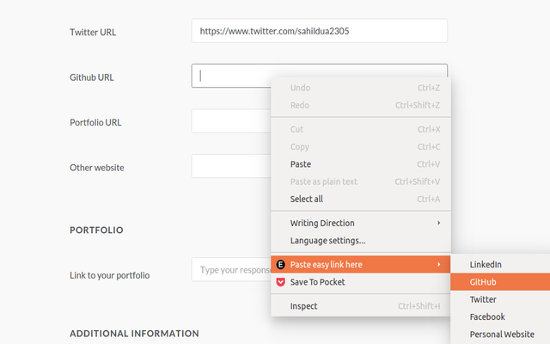Click the Pocket icon beside Save To Pocket

click(281, 282)
